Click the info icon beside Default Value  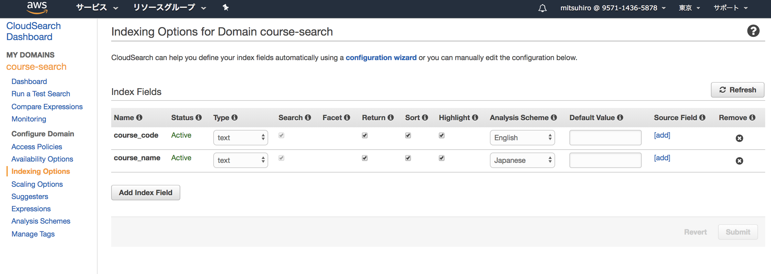(x=620, y=118)
